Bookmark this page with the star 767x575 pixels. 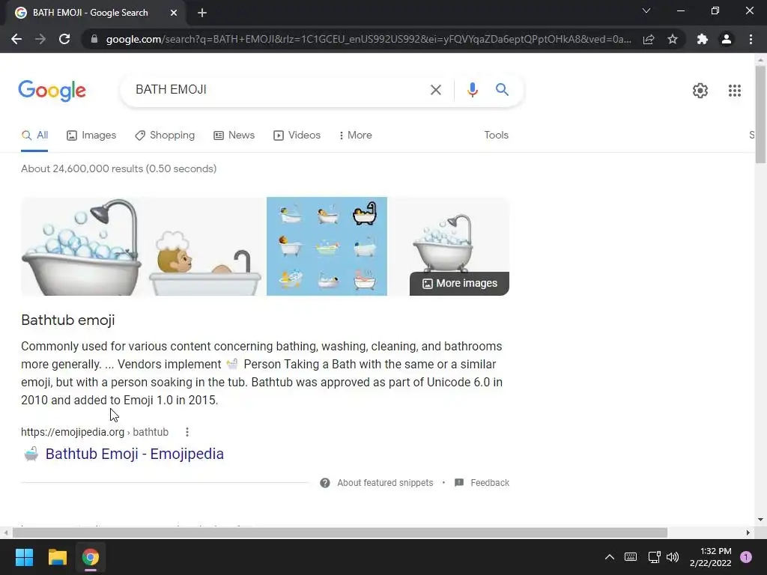click(673, 39)
